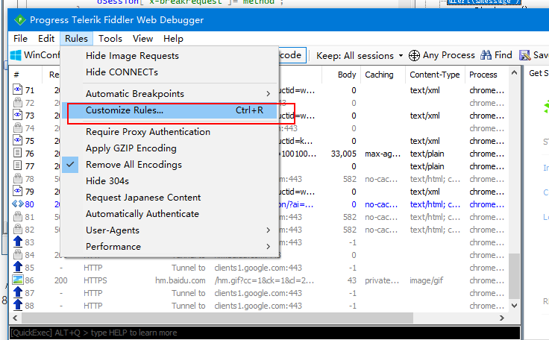This screenshot has height=340, width=549.
Task: Toggle Require Proxy Authentication rule
Action: (x=170, y=132)
